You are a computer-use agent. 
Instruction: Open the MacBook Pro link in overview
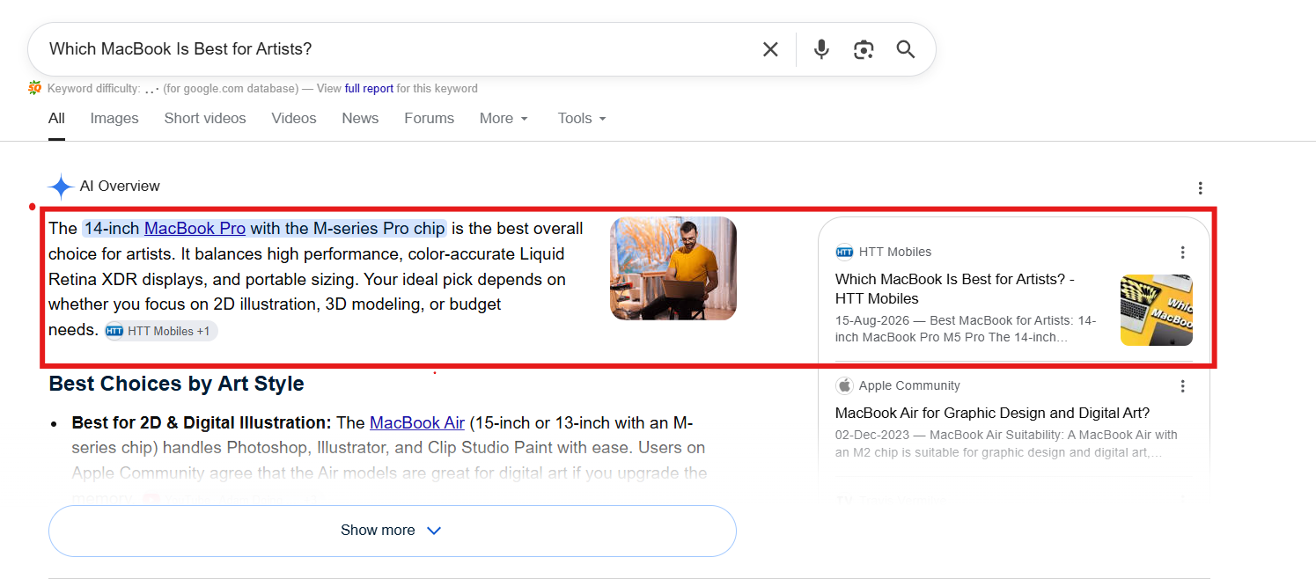coord(195,229)
